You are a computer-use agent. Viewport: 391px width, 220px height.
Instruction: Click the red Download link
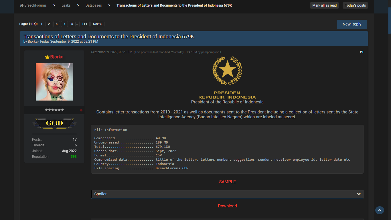click(x=227, y=206)
